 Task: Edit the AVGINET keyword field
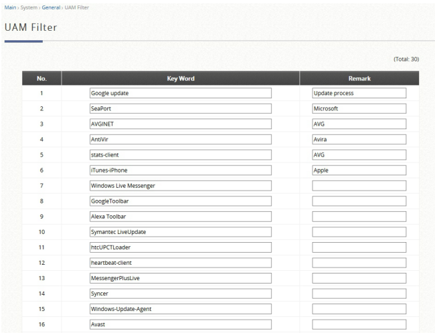pyautogui.click(x=181, y=124)
